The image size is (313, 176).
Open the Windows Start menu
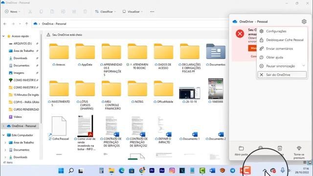(61, 171)
